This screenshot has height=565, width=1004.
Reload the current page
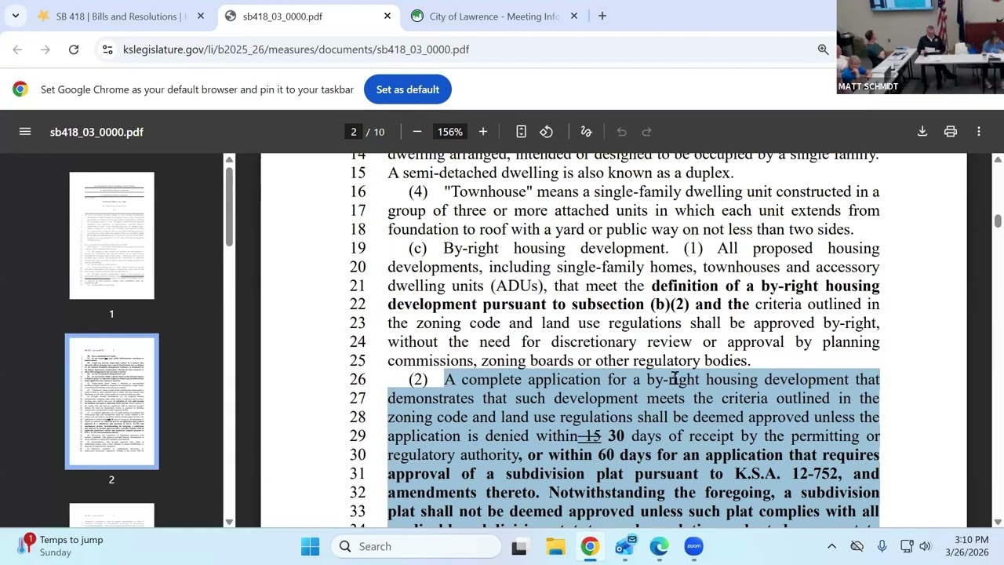click(x=74, y=49)
